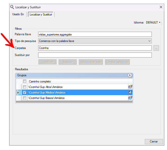This screenshot has width=167, height=150.
Task: Click the row indicator arrow beside Sup Médios
Action: click(18, 92)
